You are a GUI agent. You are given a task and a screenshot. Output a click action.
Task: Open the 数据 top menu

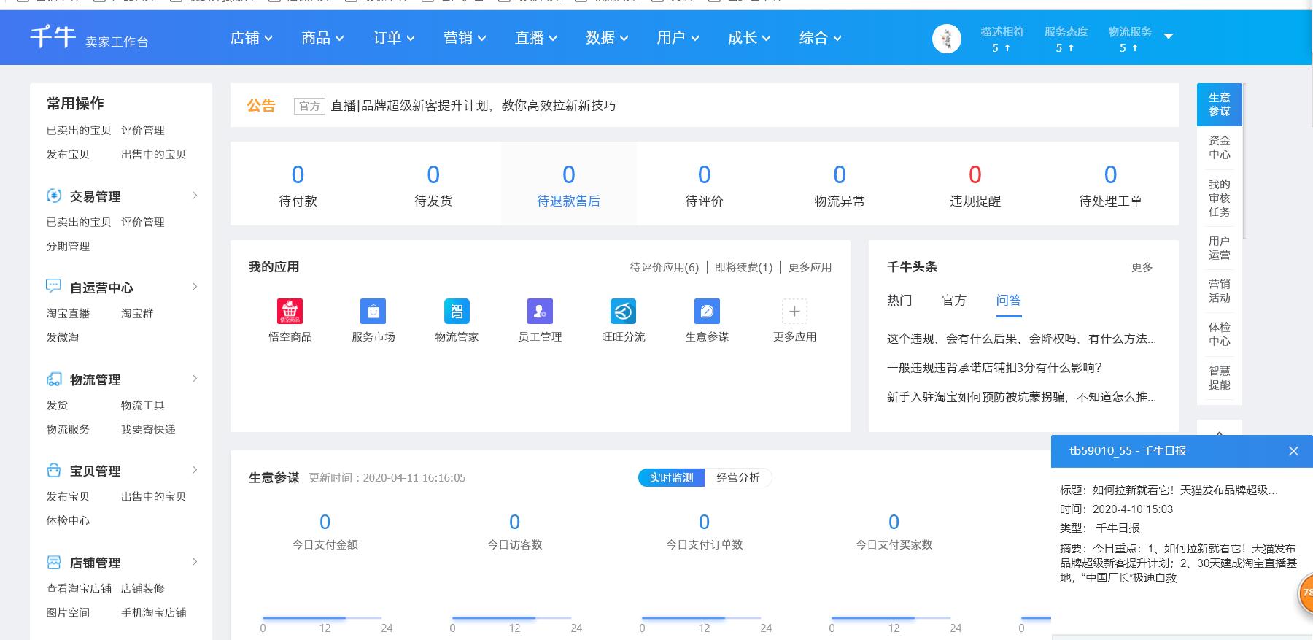607,38
